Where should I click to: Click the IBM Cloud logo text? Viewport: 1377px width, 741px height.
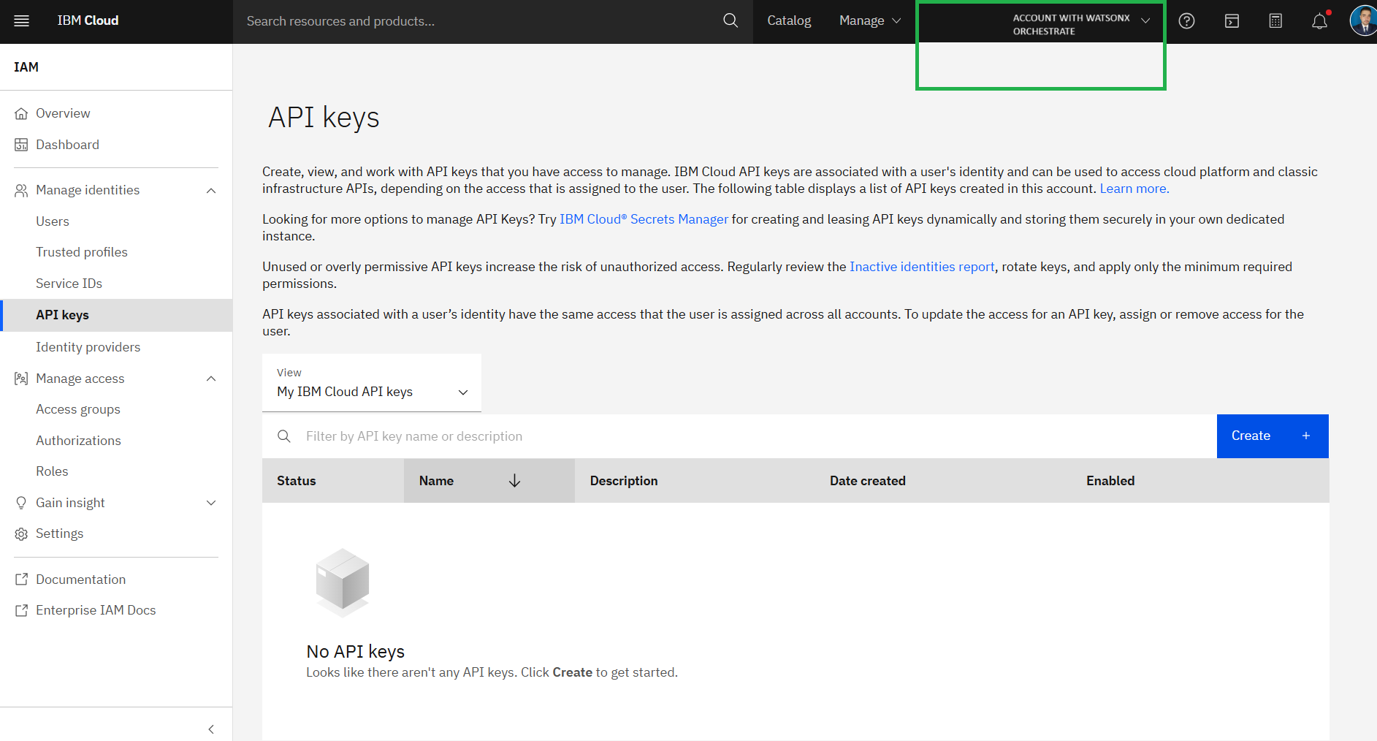click(88, 20)
